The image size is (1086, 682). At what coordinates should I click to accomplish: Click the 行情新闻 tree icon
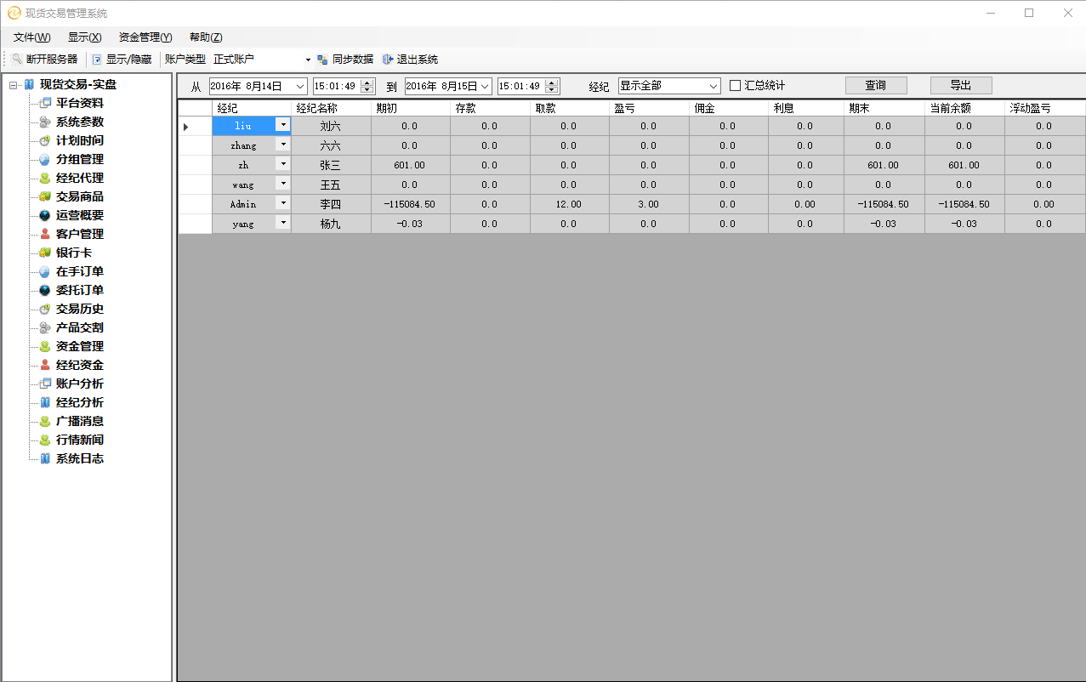coord(46,440)
